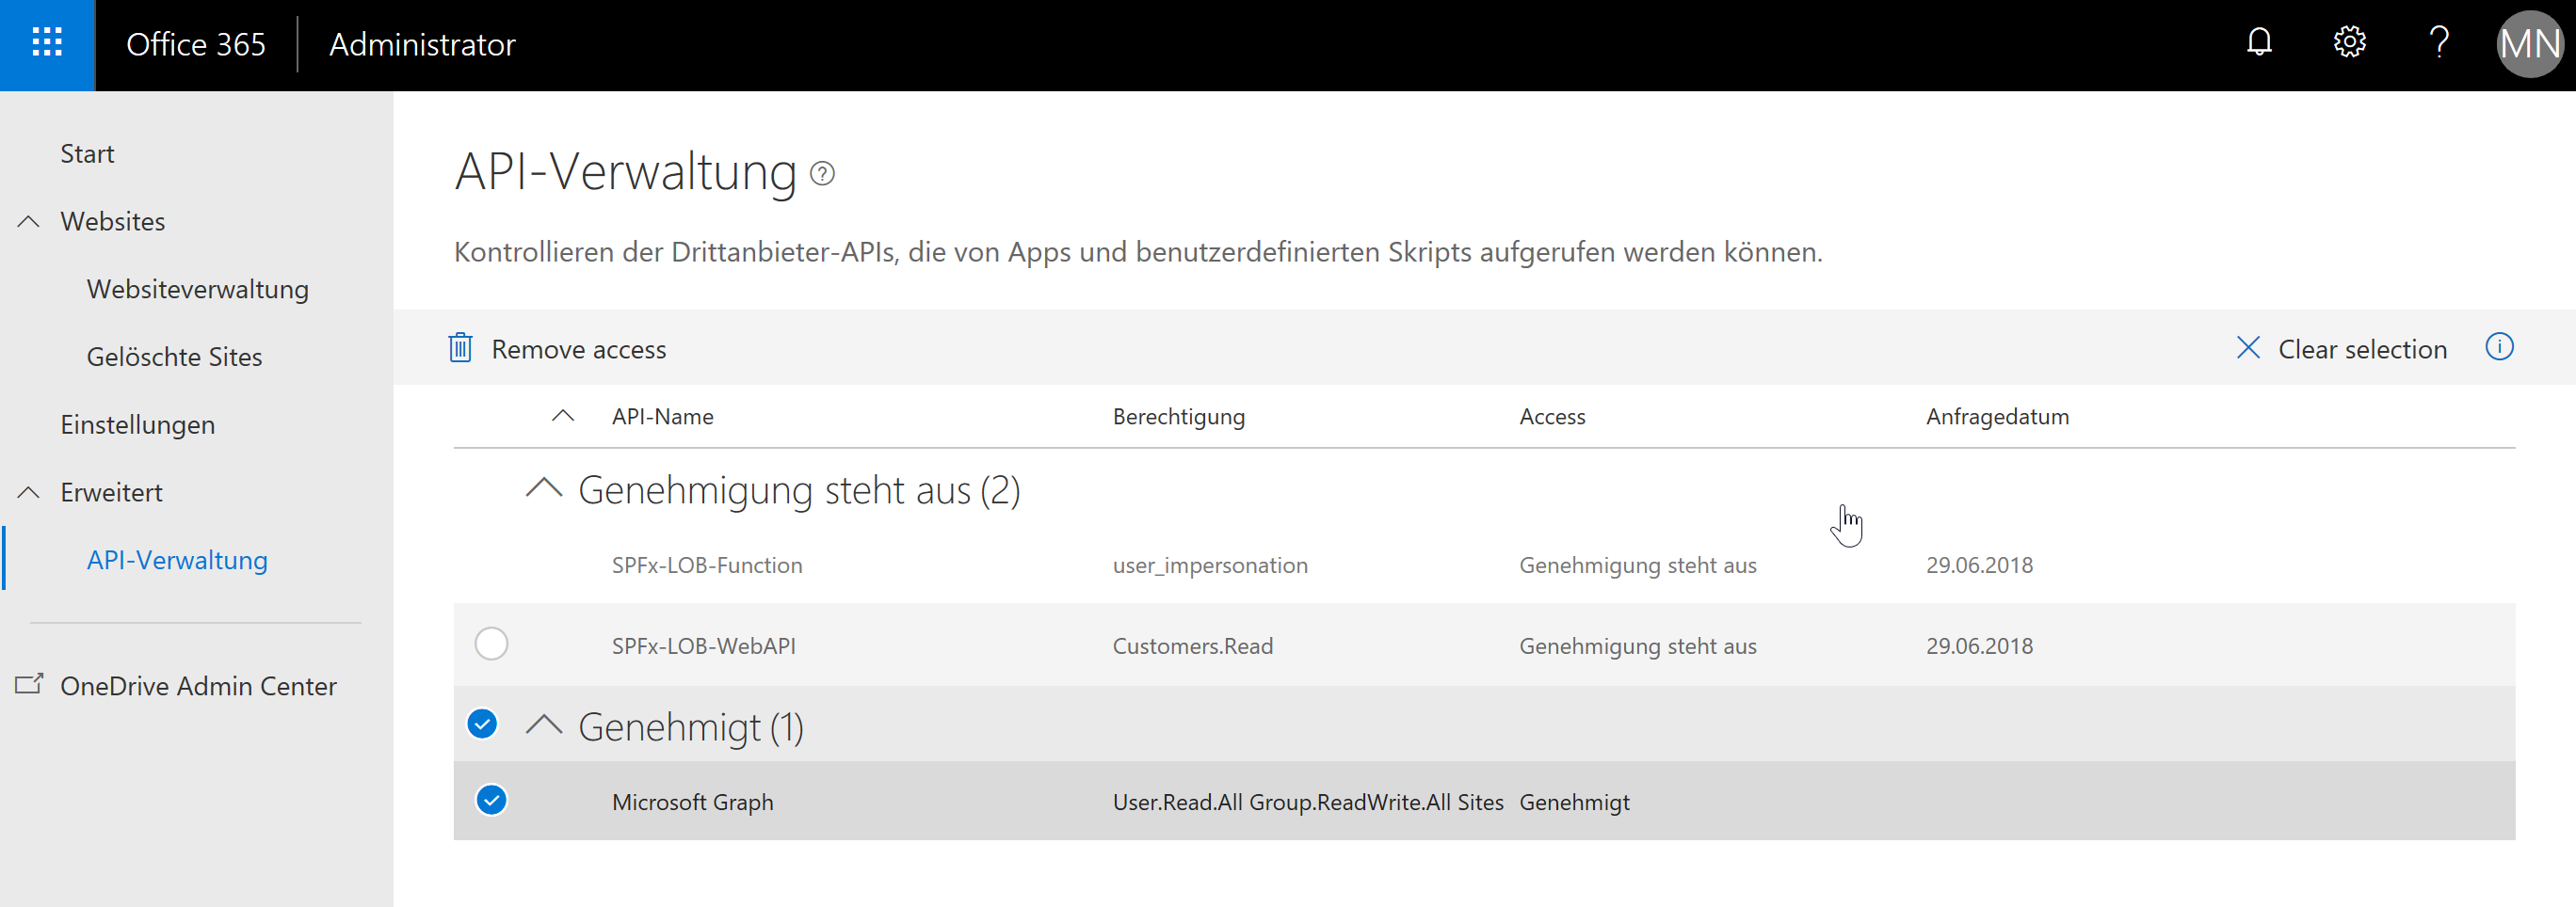Screen dimensions: 2576x907
Task: Collapse the Genehmigung steht aus group
Action: 544,489
